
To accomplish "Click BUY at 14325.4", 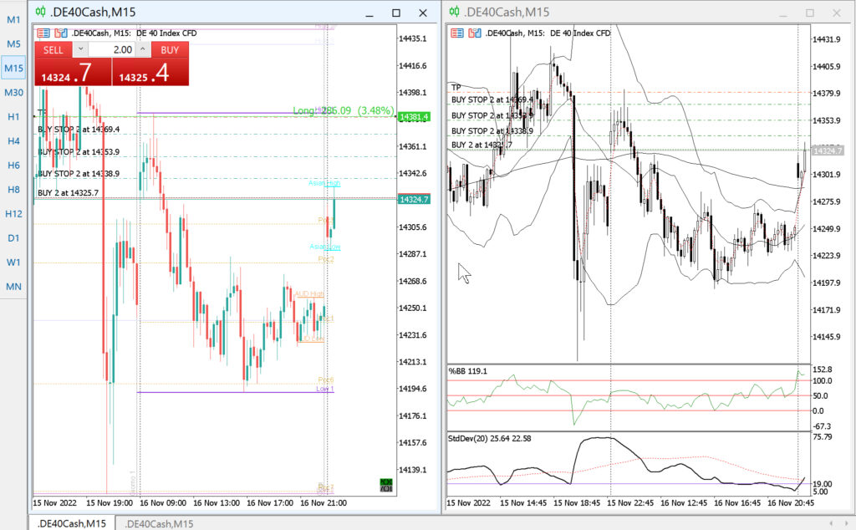I will click(150, 72).
